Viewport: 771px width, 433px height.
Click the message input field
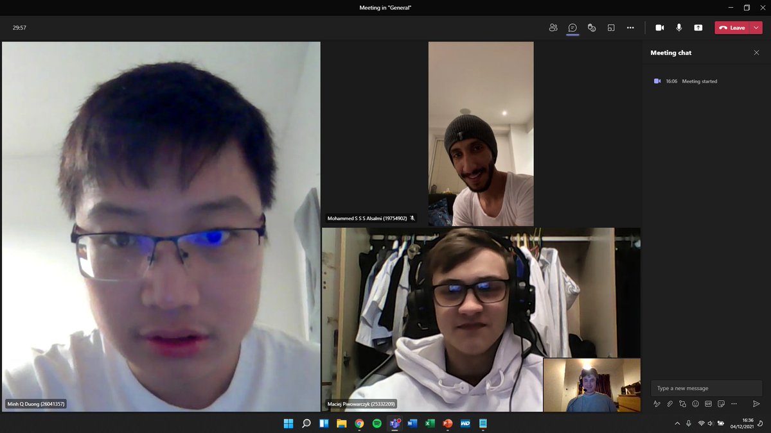(x=707, y=388)
